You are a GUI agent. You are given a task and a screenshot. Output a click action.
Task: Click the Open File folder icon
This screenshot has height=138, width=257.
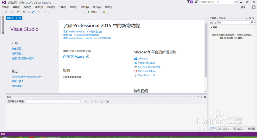click(25, 12)
